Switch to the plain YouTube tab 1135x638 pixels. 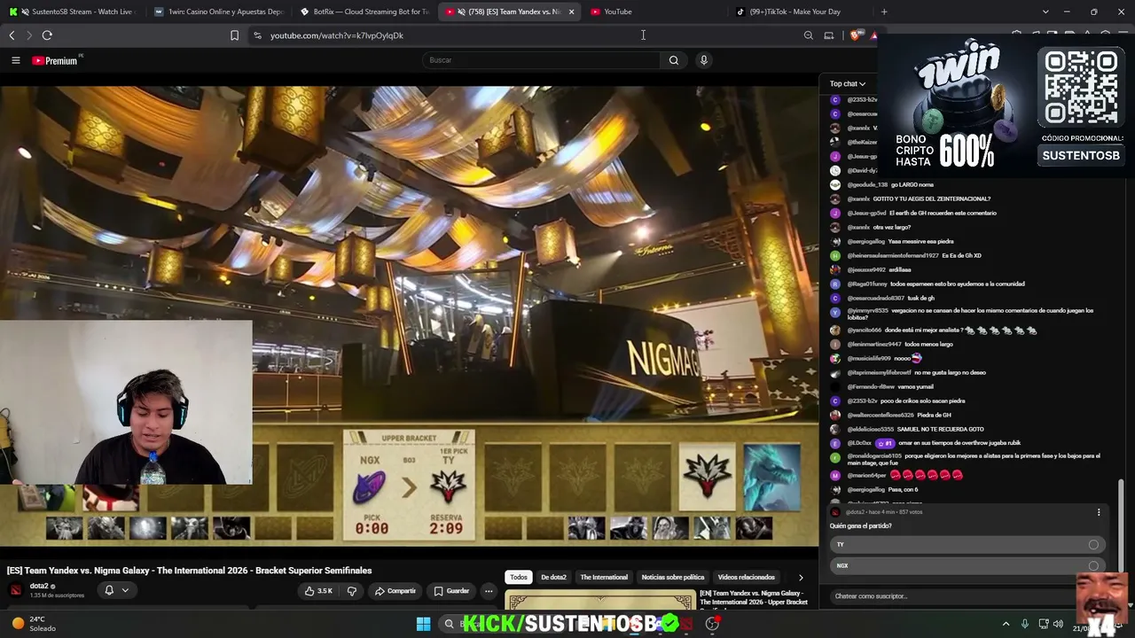tap(656, 12)
